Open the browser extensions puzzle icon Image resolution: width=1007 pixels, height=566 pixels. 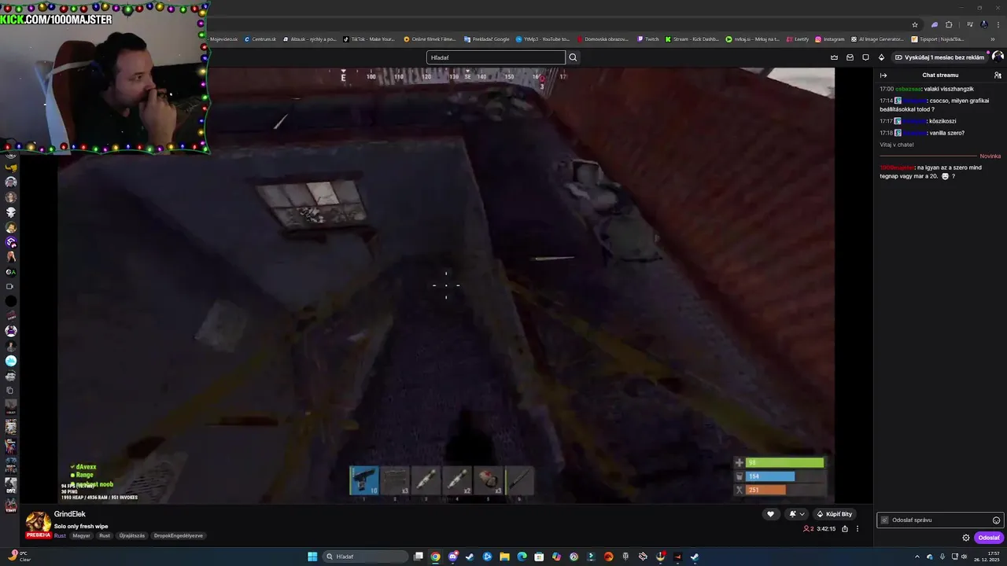pyautogui.click(x=949, y=24)
